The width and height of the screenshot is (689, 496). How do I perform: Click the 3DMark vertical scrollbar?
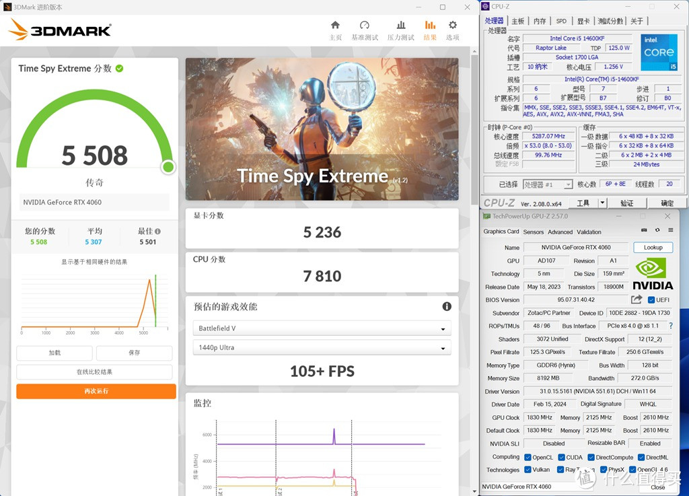[x=474, y=130]
